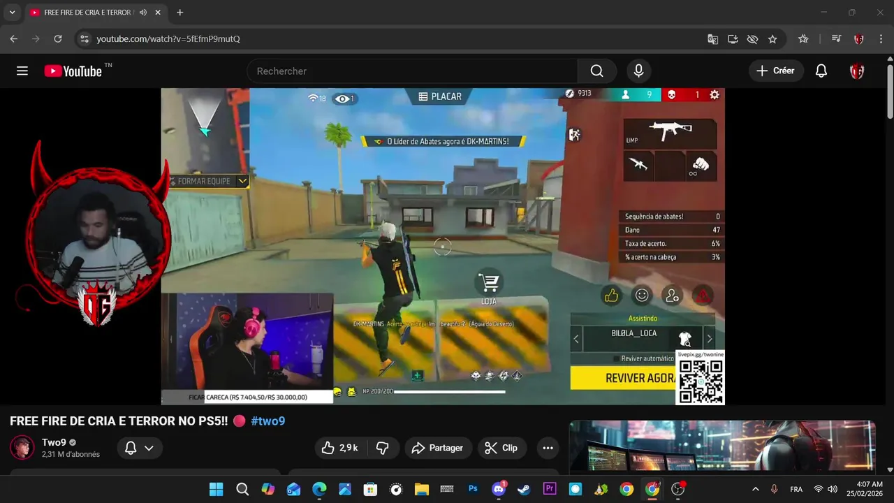
Task: Open media controls icon in Chrome toolbar
Action: (x=836, y=39)
